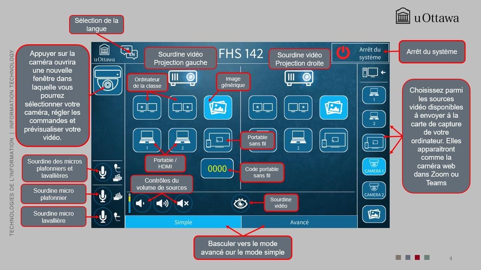Send classroom computer left screen to right projection
481x270 pixels.
[263, 108]
